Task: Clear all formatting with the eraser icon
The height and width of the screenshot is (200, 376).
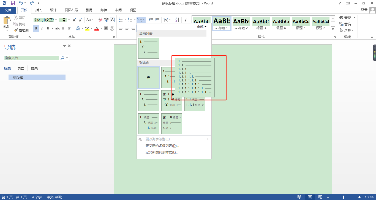Action: 100,20
